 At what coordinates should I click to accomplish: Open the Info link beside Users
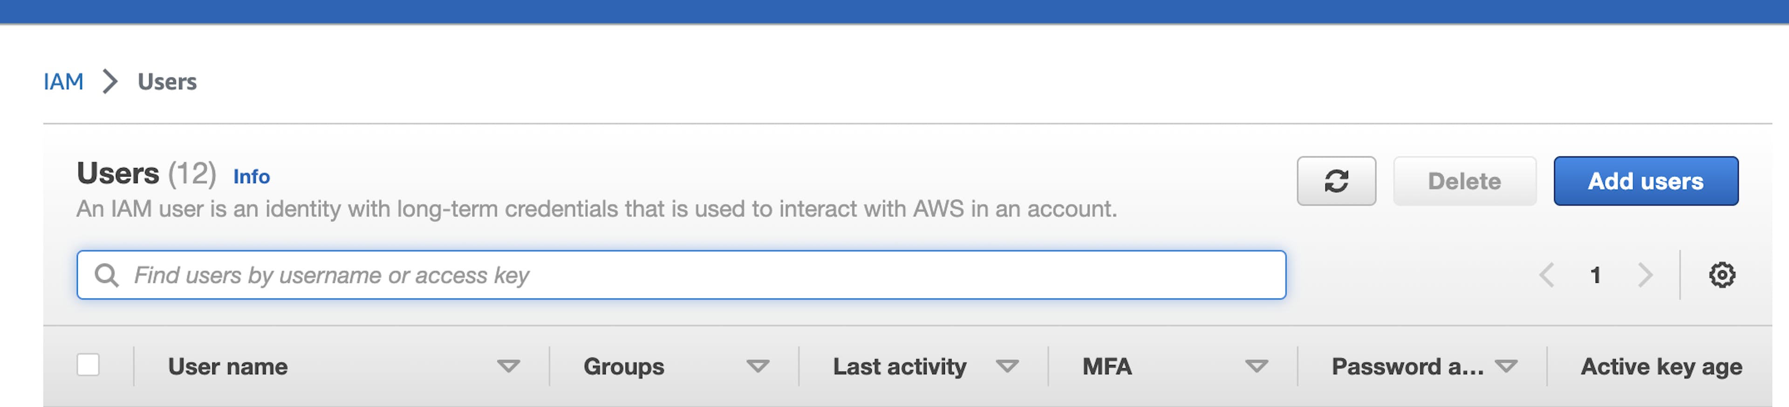pos(252,176)
